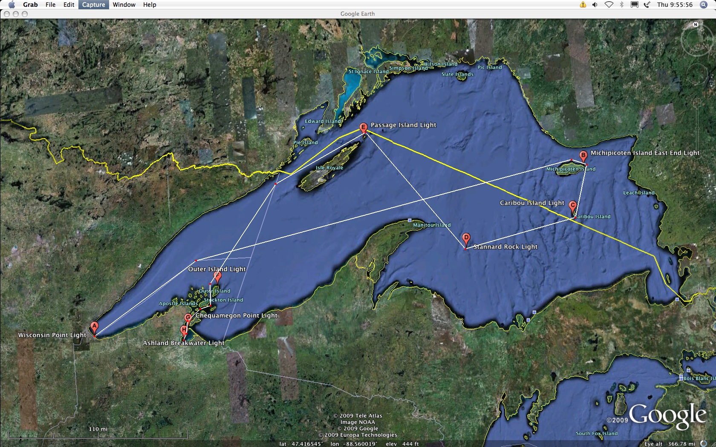Click the menu bar clock Thu 9:55:56
This screenshot has width=716, height=447.
(x=675, y=5)
